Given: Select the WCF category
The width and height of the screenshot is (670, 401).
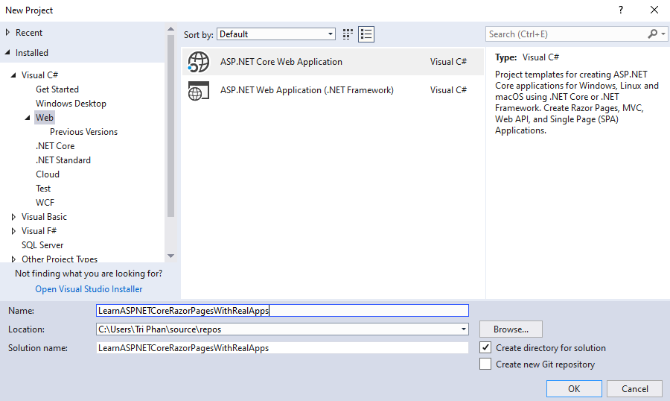Looking at the screenshot, I should click(45, 202).
